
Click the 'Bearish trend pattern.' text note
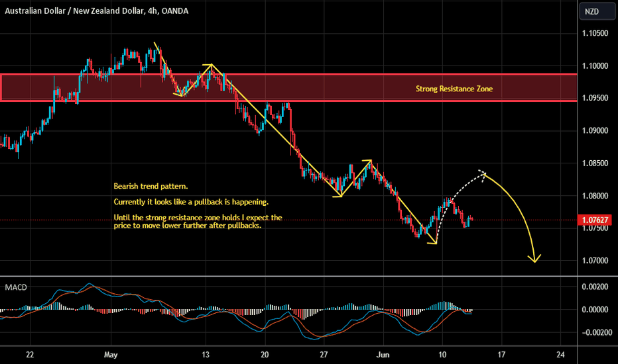pyautogui.click(x=151, y=186)
